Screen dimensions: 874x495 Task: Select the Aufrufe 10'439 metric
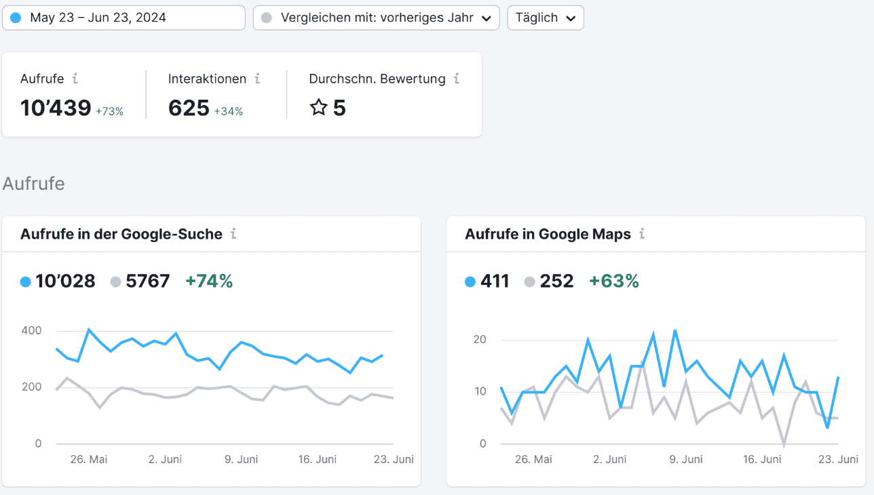tap(72, 95)
